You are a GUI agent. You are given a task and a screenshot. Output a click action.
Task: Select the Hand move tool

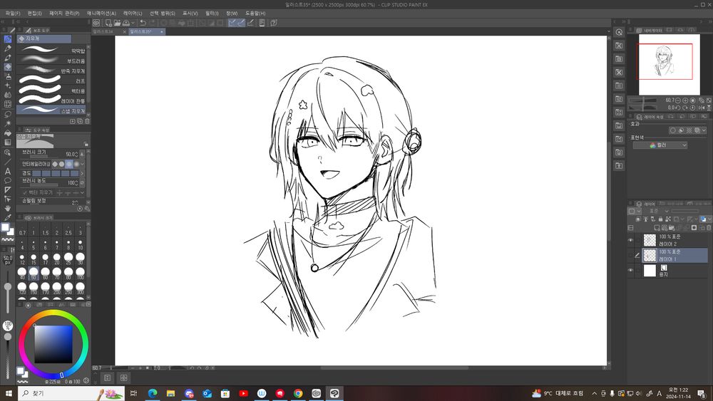click(x=8, y=208)
